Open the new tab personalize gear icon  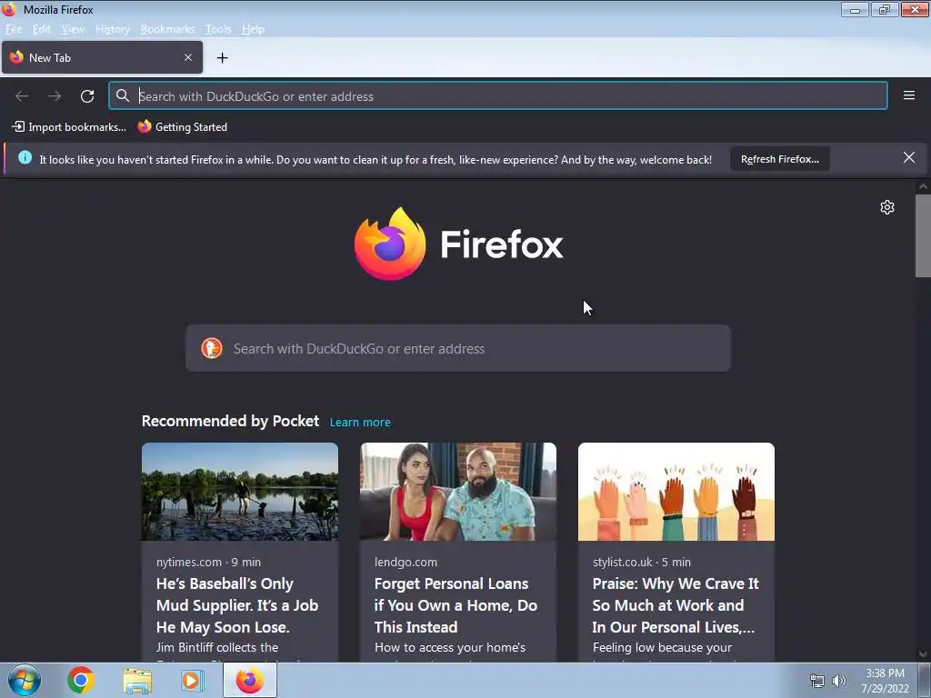[x=887, y=207]
